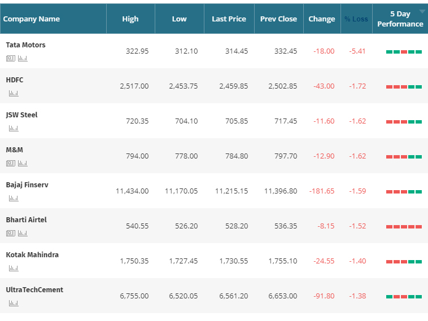
Task: Sort by the Company Name header
Action: click(32, 19)
